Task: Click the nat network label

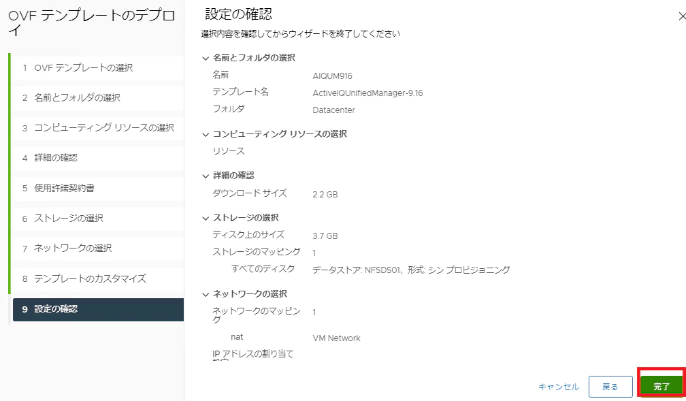Action: [x=237, y=336]
